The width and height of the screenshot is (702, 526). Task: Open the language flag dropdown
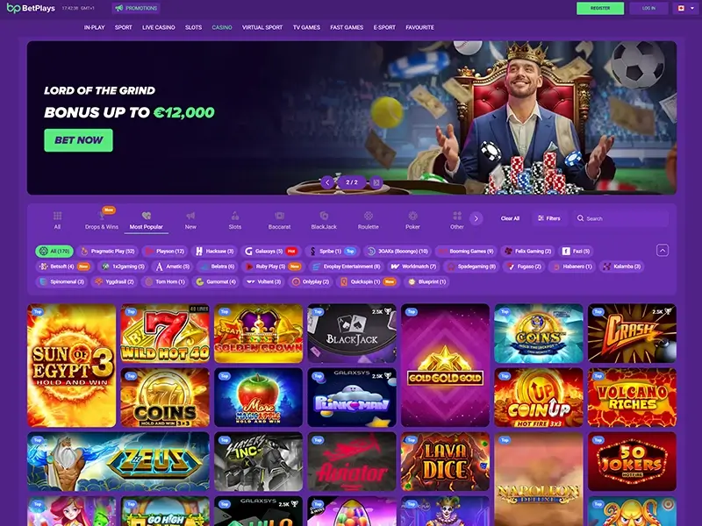(685, 8)
